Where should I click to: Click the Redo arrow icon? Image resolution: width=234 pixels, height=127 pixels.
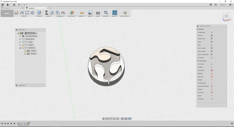[24, 5]
